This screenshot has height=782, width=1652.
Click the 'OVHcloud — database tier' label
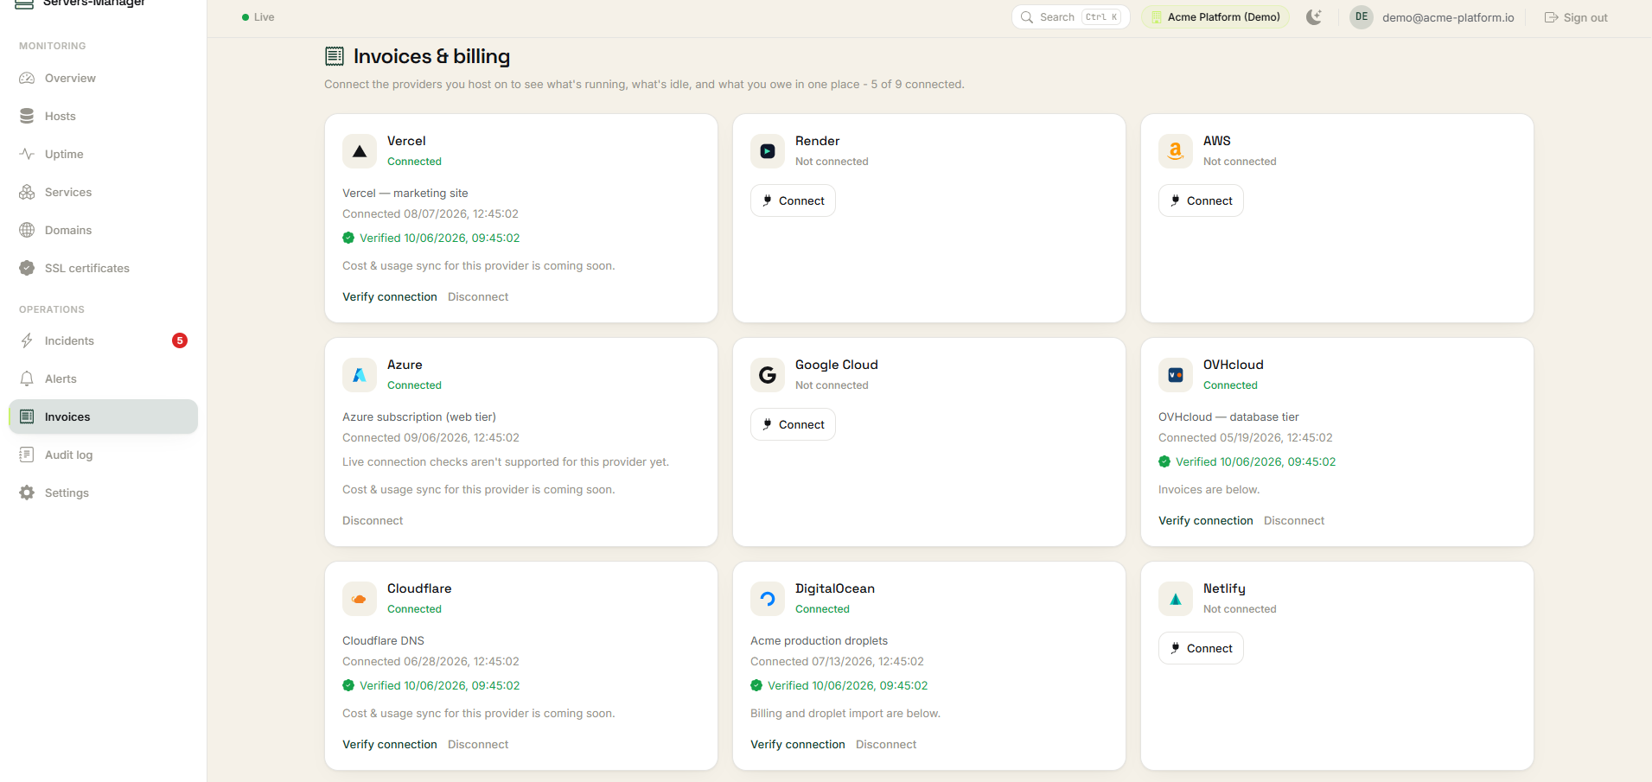coord(1228,416)
